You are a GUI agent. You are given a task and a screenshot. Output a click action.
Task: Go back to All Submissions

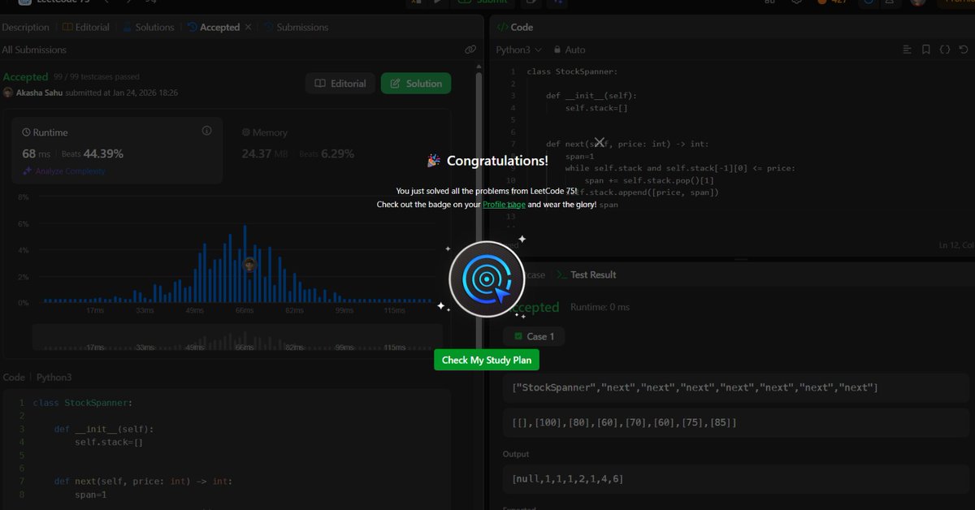(x=34, y=50)
